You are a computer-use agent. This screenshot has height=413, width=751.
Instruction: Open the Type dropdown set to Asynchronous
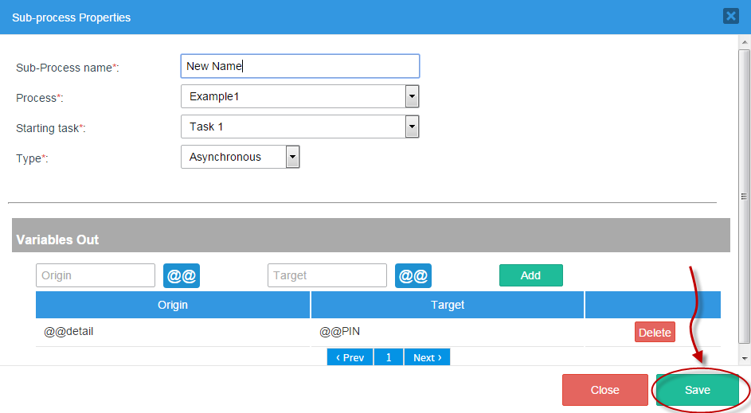tap(240, 157)
